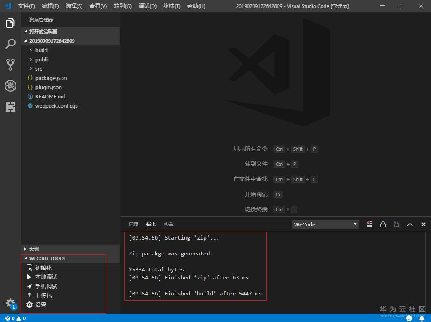Screen dimensions: 431x322
Task: Open package.json file
Action: (x=71, y=78)
